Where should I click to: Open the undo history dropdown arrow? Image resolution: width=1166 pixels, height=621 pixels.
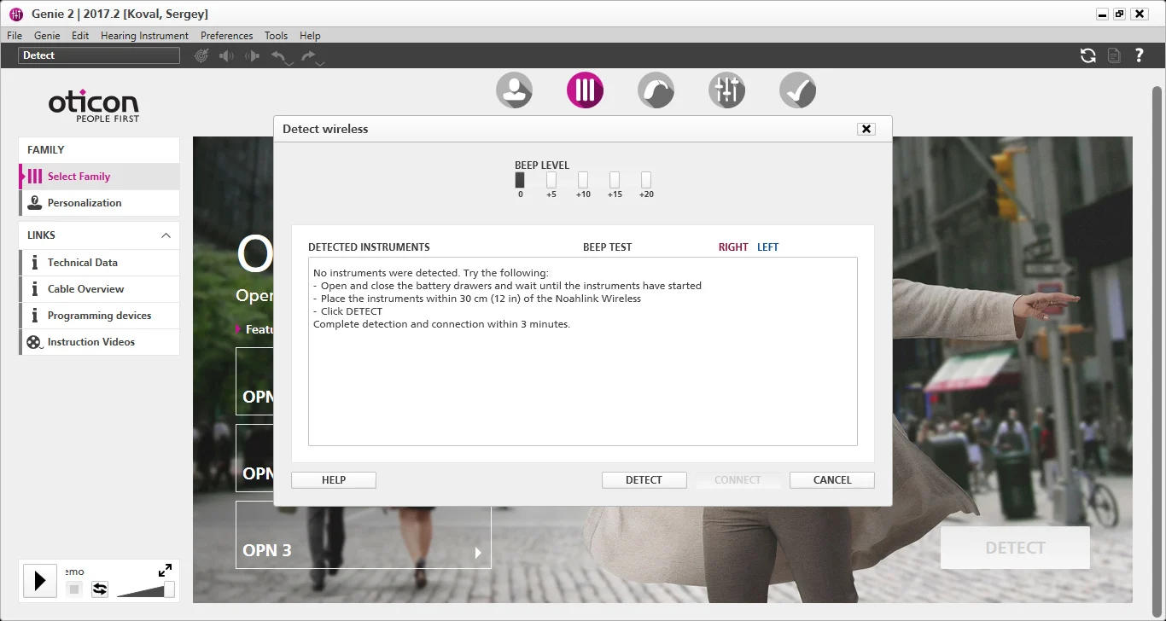(289, 63)
